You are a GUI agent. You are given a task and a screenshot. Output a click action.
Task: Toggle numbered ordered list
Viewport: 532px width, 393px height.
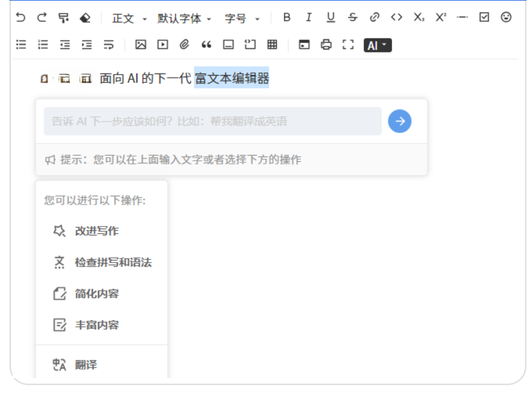tap(43, 44)
